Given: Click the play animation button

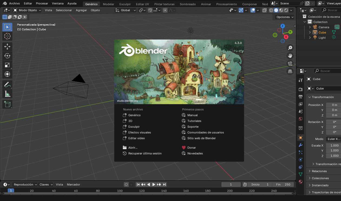Looking at the screenshot, I should click(154, 185).
